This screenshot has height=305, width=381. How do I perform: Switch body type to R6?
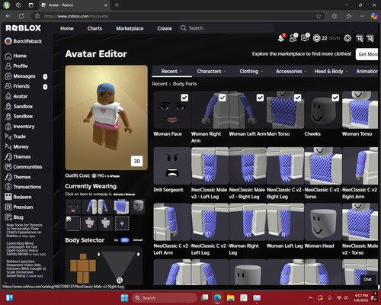tap(117, 240)
